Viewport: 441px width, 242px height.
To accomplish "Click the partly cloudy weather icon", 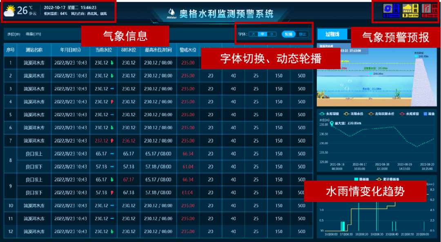I will coord(9,11).
